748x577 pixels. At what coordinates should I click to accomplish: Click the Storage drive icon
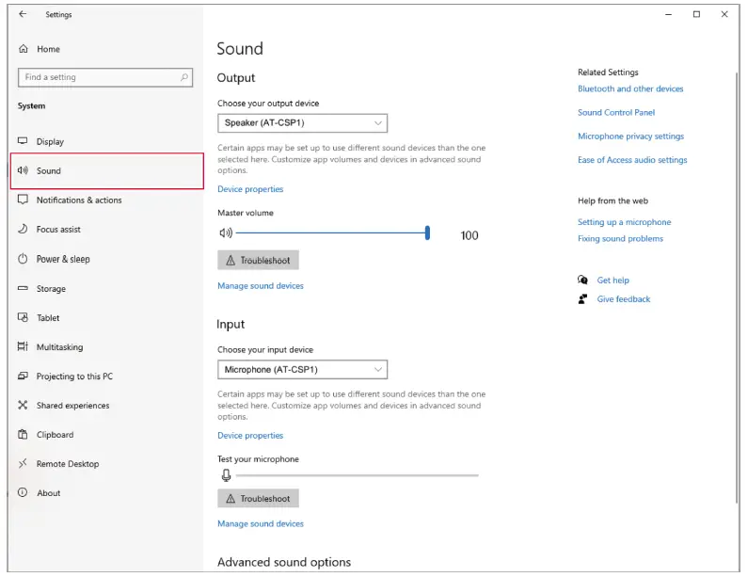(23, 289)
